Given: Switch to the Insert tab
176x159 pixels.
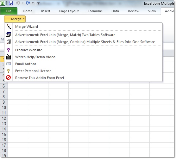Looking at the screenshot, I should (46, 11).
